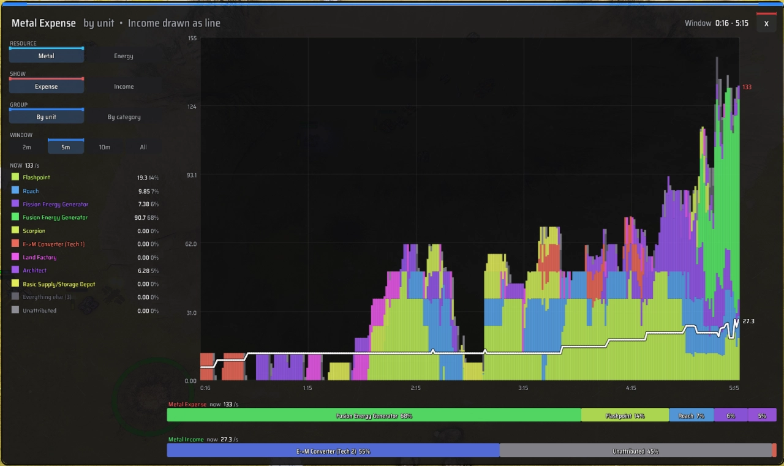Viewport: 784px width, 466px height.
Task: Set window to 5m
Action: (x=66, y=147)
